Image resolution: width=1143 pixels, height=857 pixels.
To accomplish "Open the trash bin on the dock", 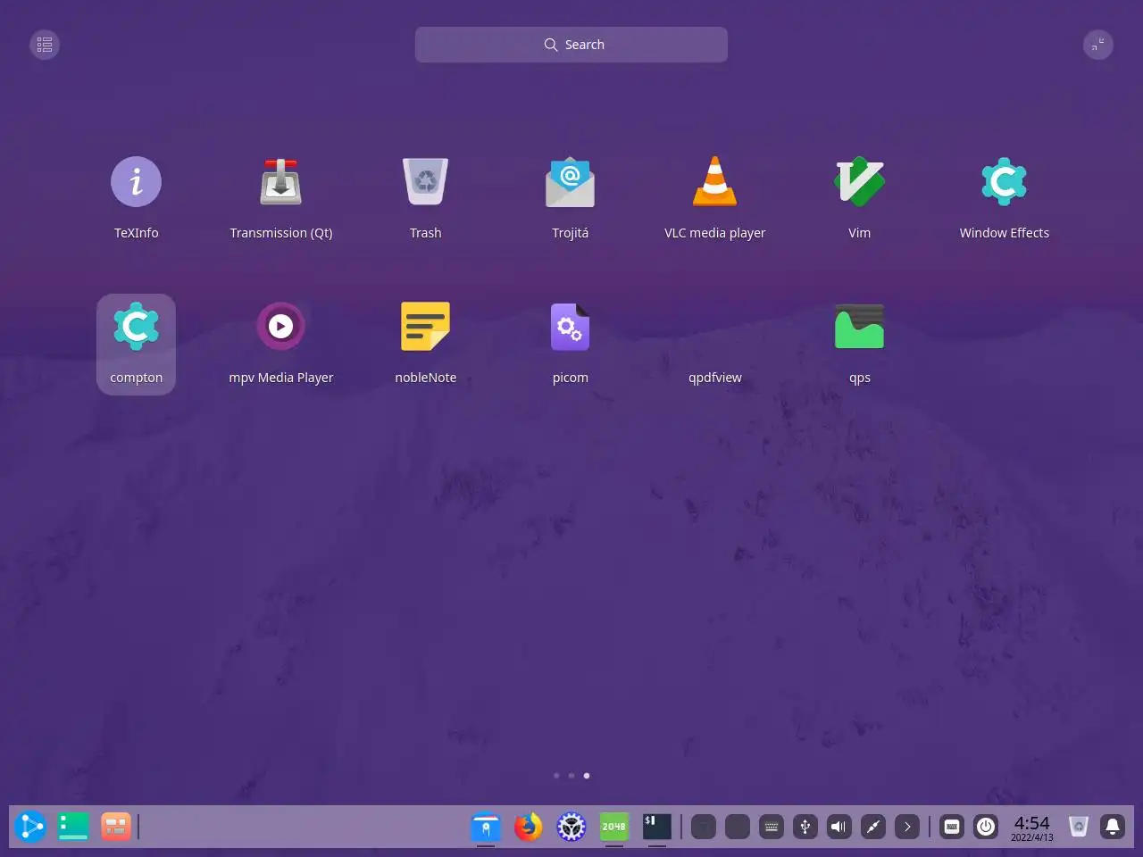I will click(x=1079, y=827).
